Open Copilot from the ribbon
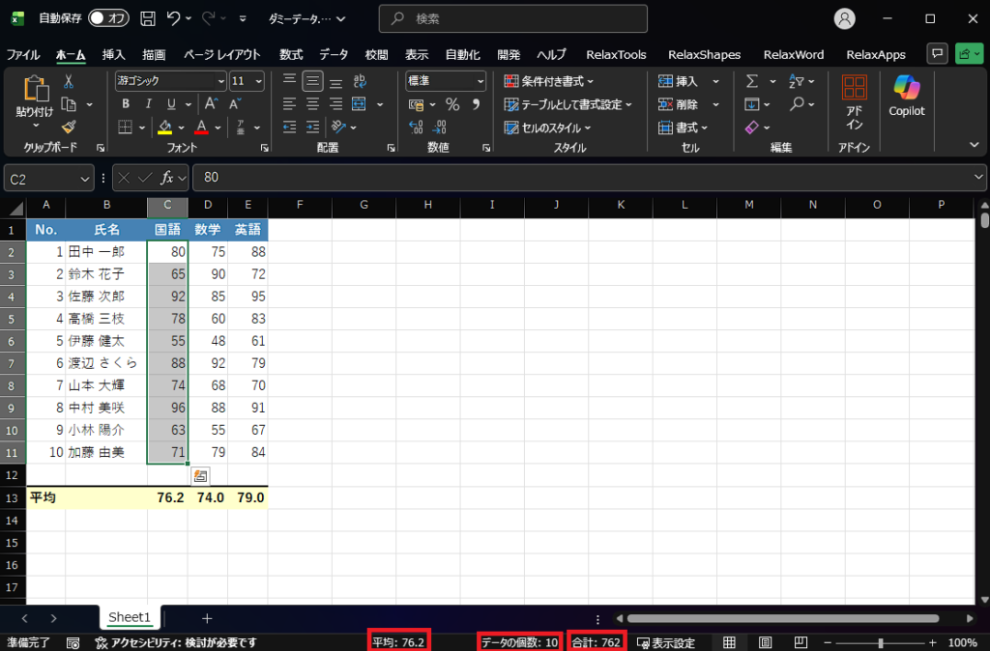This screenshot has height=651, width=990. point(907,96)
